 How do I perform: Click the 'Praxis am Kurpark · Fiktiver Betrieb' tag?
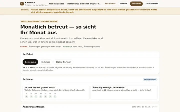39,21
